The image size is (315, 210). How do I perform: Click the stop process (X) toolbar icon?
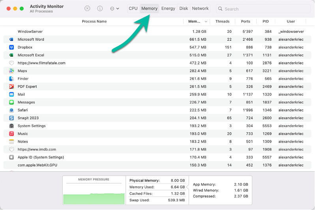pos(87,8)
